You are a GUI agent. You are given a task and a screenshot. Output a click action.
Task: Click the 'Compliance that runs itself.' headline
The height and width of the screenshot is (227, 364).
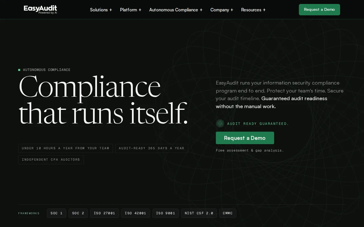pyautogui.click(x=103, y=100)
